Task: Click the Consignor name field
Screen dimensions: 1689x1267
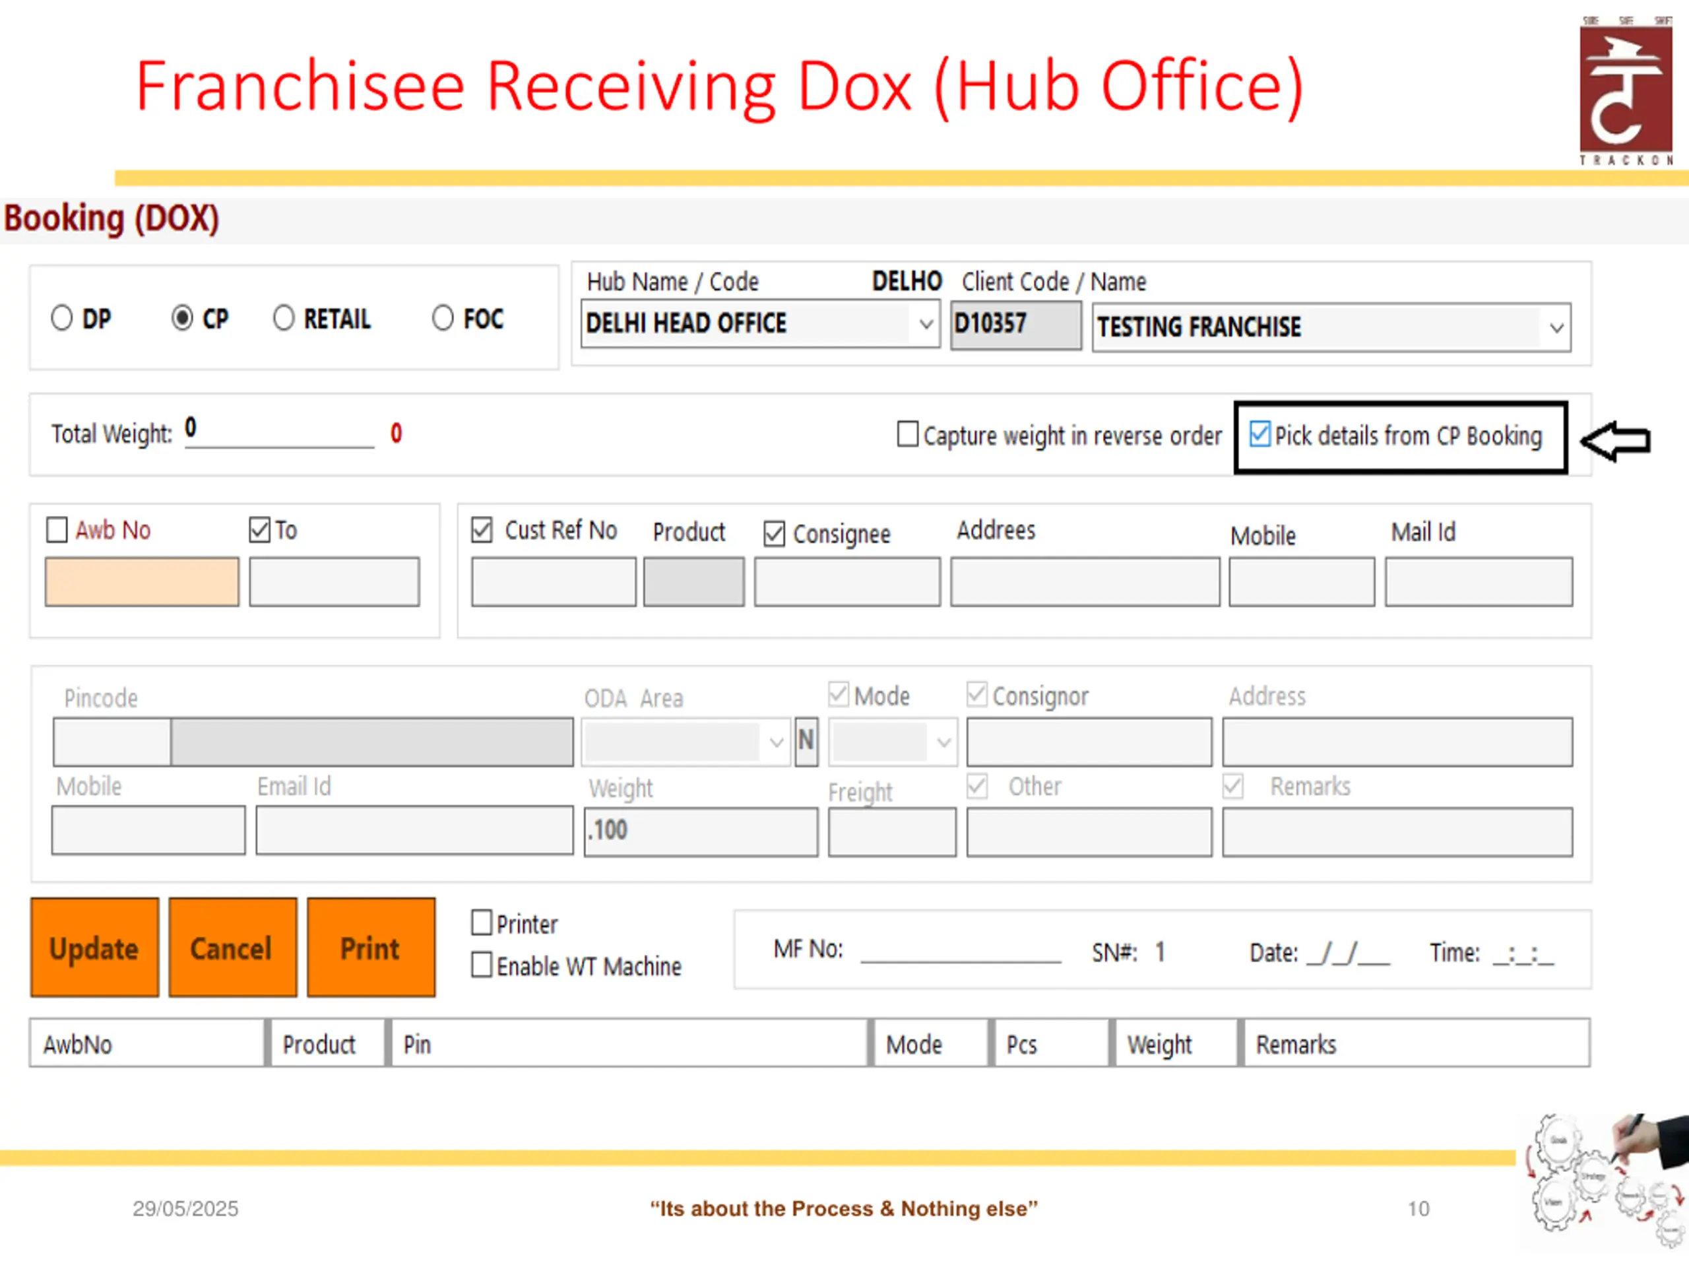Action: [1090, 742]
